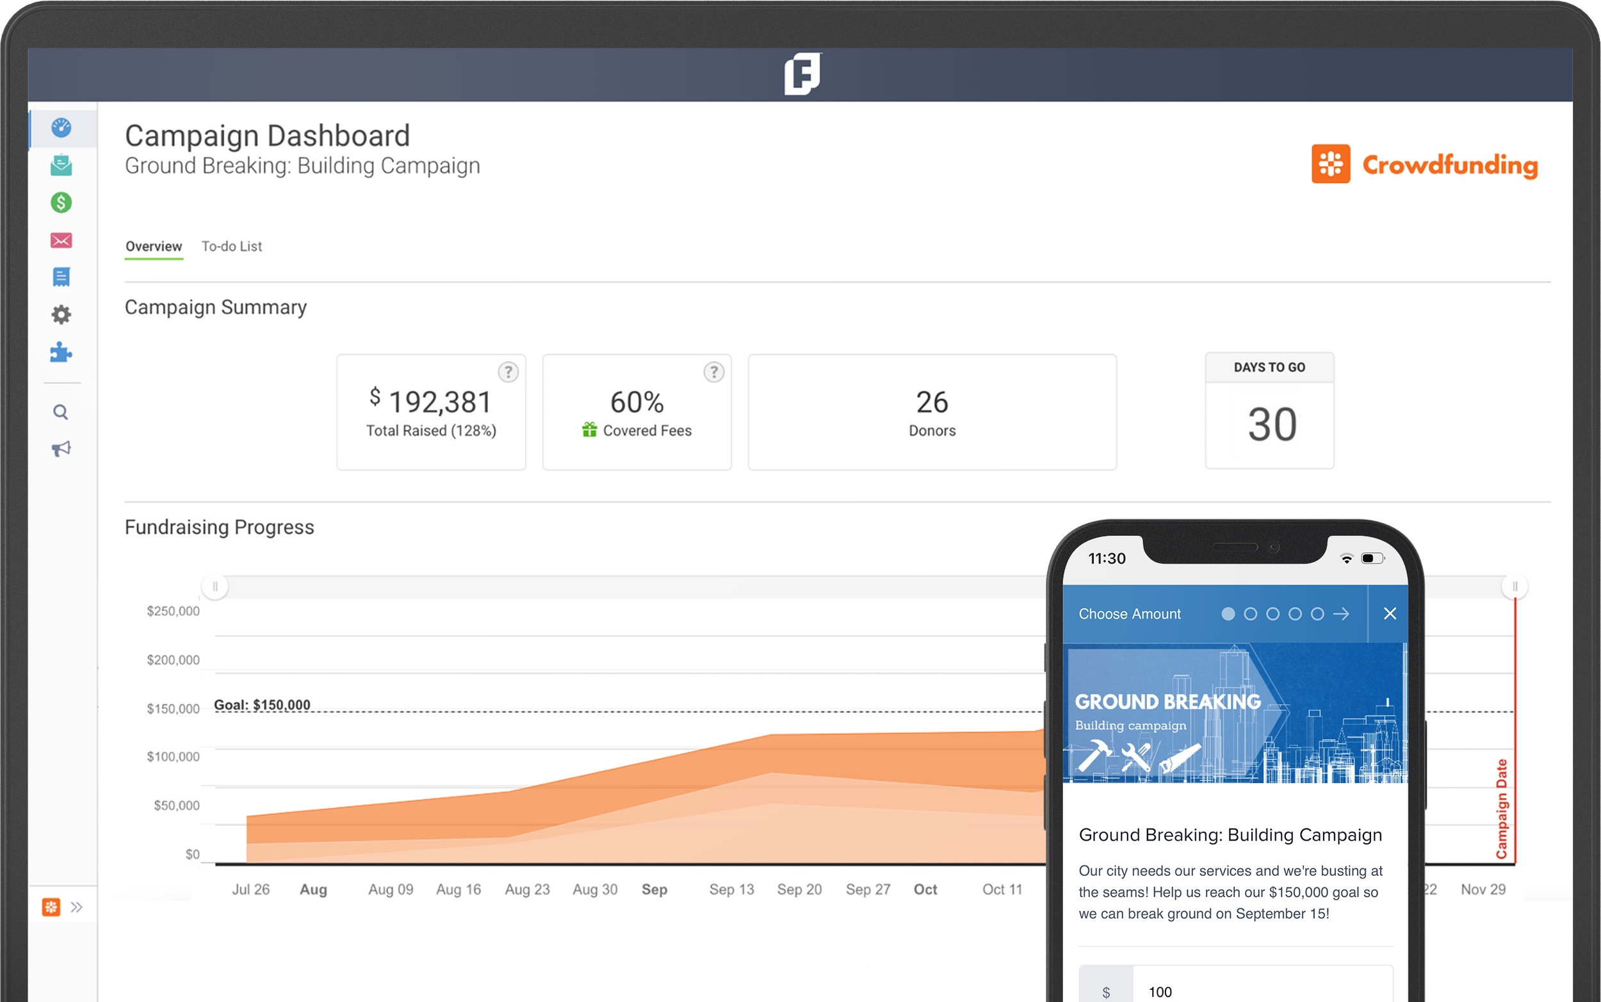Select the first filled step dot

(x=1228, y=613)
